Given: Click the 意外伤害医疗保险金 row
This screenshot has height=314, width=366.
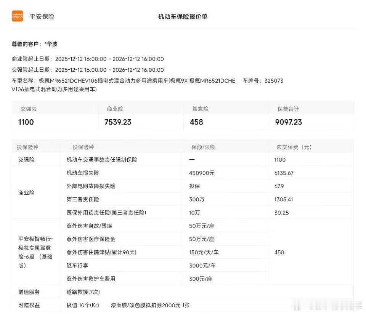Looking at the screenshot, I should [x=91, y=239].
